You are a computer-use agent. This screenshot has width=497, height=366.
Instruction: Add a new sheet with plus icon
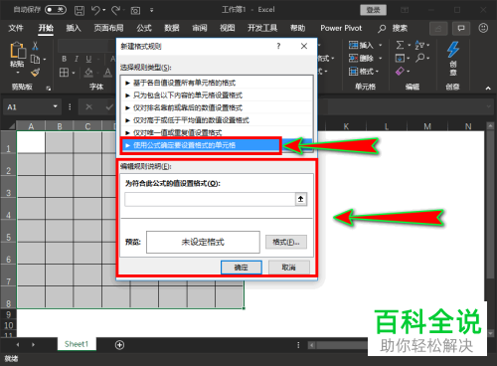coord(119,345)
